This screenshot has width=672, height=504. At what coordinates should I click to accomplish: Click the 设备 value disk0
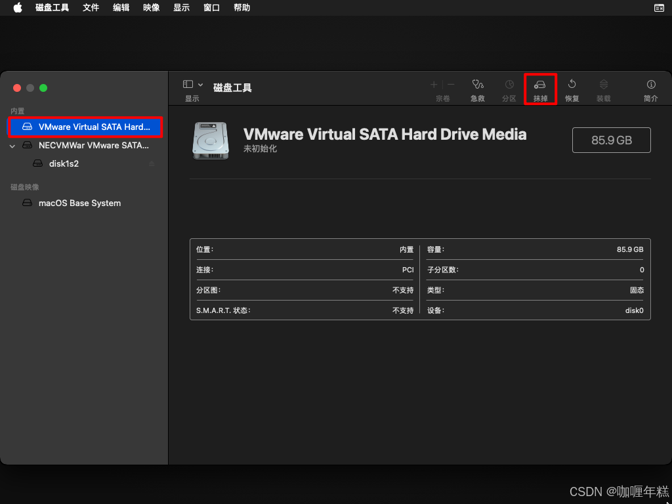click(635, 310)
